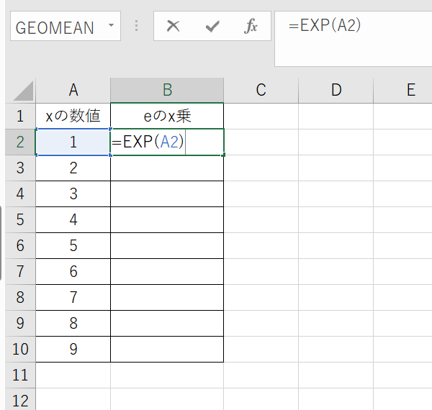
Task: Select row 11 header
Action: pyautogui.click(x=19, y=375)
